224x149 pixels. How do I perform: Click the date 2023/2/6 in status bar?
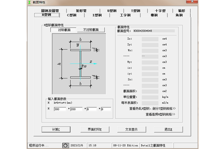pos(77,145)
